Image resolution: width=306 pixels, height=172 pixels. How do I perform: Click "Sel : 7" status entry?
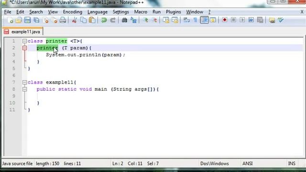(x=153, y=163)
